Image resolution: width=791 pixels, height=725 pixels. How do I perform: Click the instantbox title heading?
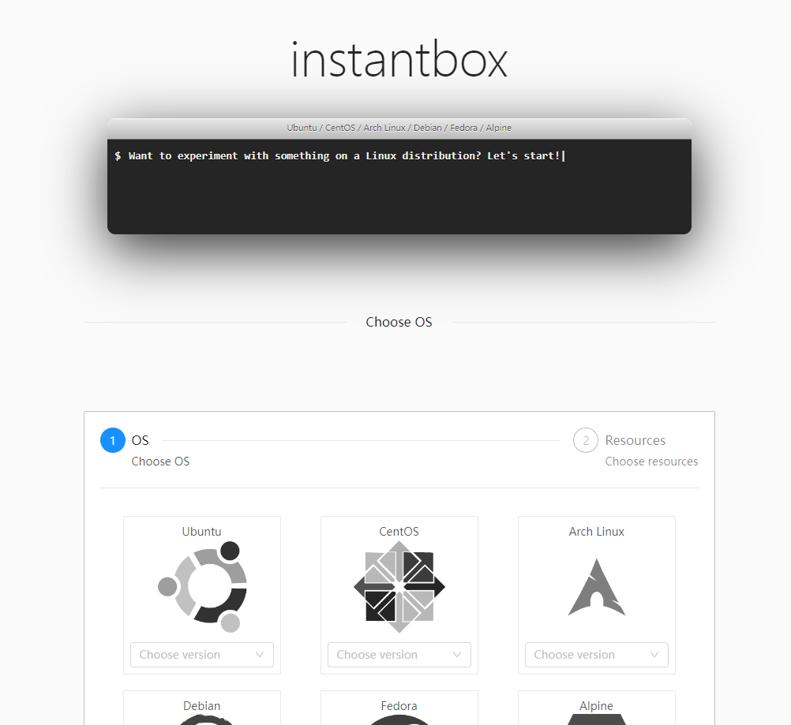(x=399, y=58)
